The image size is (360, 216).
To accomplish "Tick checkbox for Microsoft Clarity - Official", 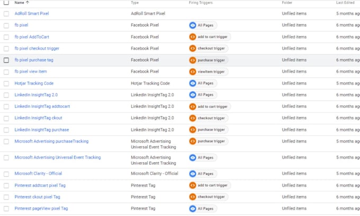I will (6, 174).
